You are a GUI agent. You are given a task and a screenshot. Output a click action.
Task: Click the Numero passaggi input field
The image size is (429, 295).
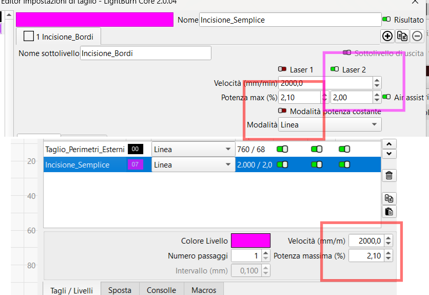(246, 255)
